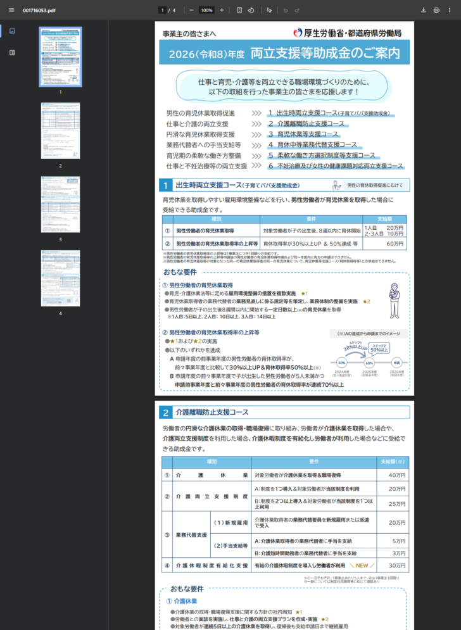This screenshot has width=461, height=630.
Task: Click the total pages number 4
Action: click(174, 10)
